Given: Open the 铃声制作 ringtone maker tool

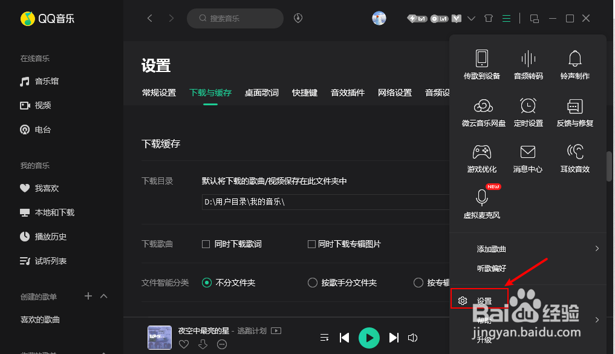Looking at the screenshot, I should [574, 63].
